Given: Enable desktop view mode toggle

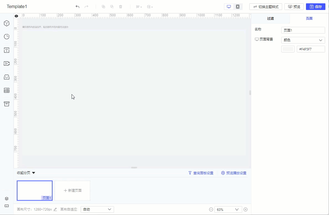Looking at the screenshot, I should pyautogui.click(x=229, y=6).
